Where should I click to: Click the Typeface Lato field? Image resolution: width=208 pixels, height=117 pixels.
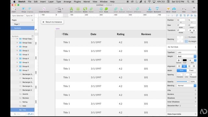point(187,52)
